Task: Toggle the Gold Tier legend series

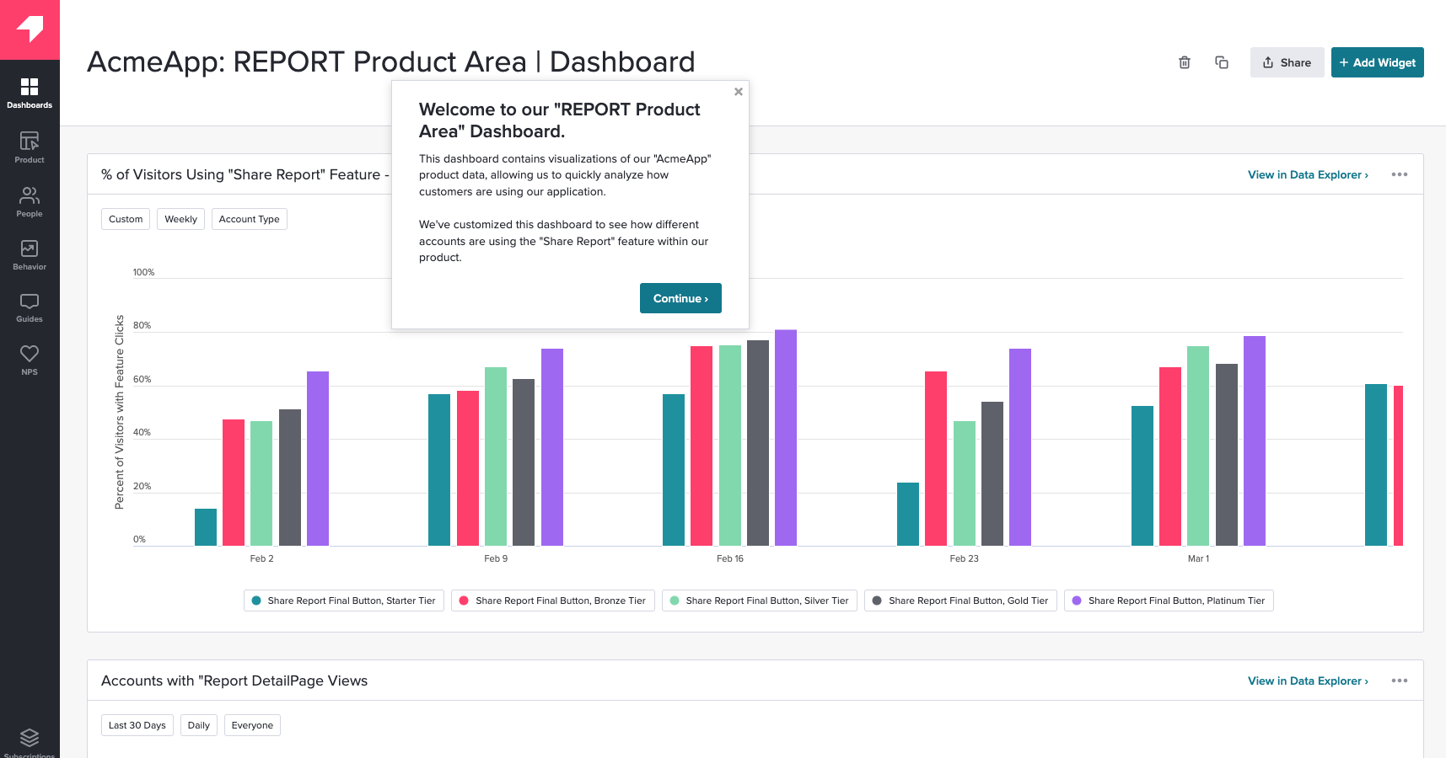Action: (960, 601)
